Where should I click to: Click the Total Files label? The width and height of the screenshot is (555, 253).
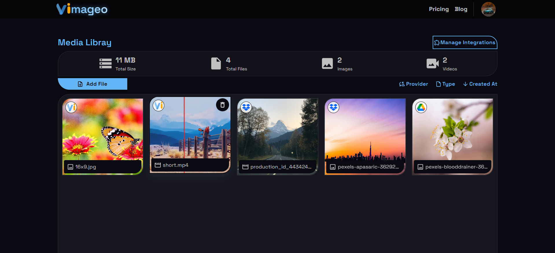click(237, 69)
